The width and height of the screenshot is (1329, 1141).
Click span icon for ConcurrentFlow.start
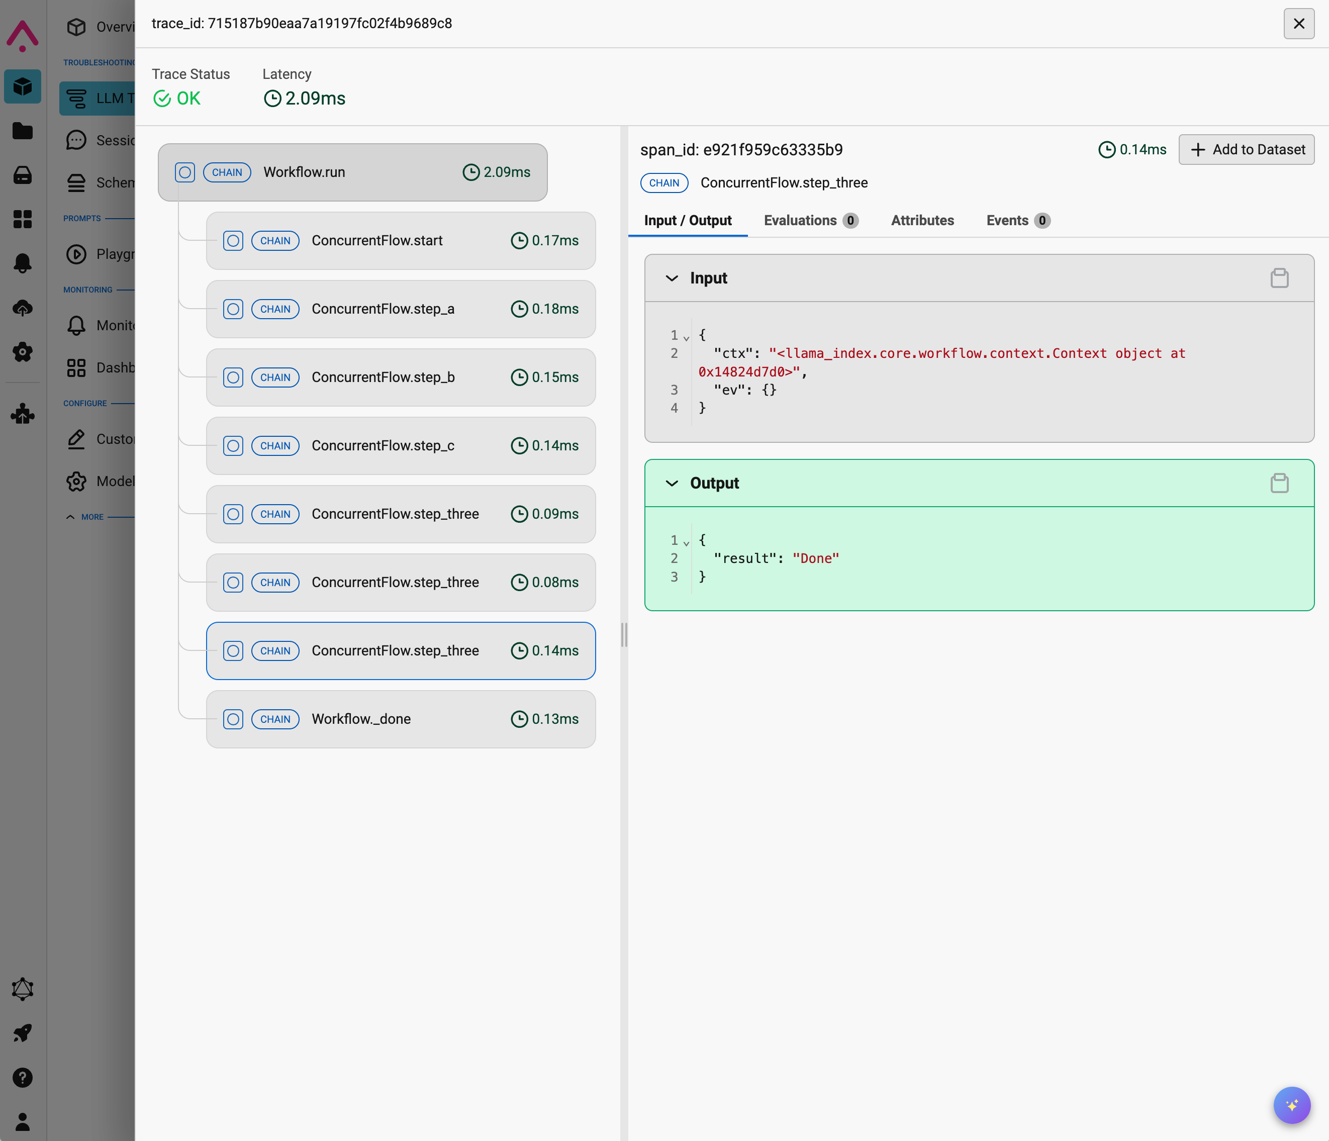click(233, 240)
